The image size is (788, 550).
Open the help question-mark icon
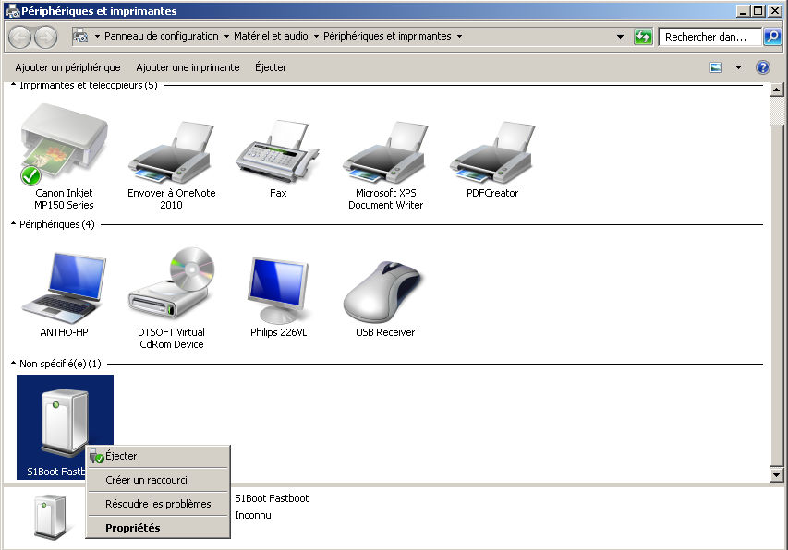point(763,67)
